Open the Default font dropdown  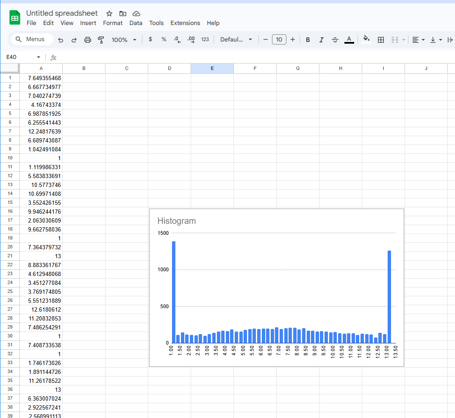tap(236, 39)
